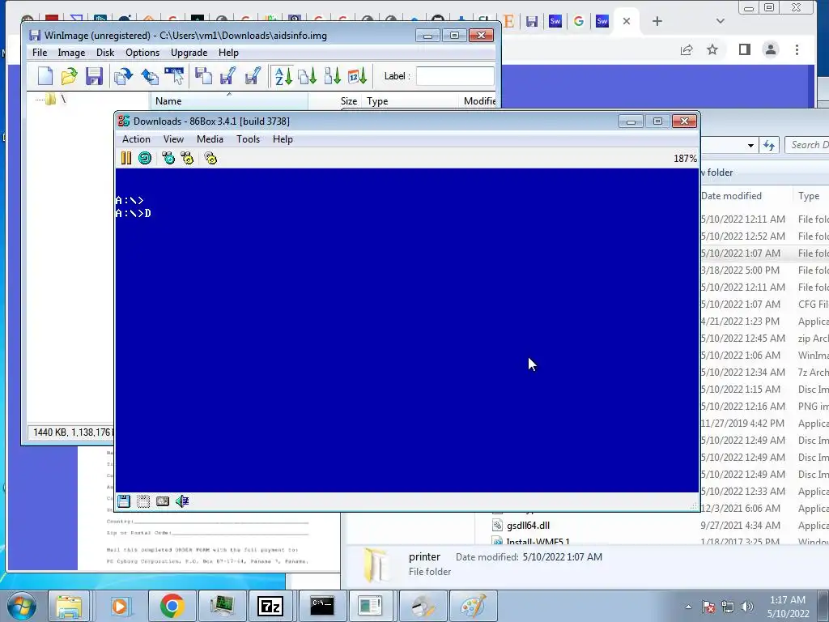
Task: Click volume speaker tray icon
Action: click(747, 607)
